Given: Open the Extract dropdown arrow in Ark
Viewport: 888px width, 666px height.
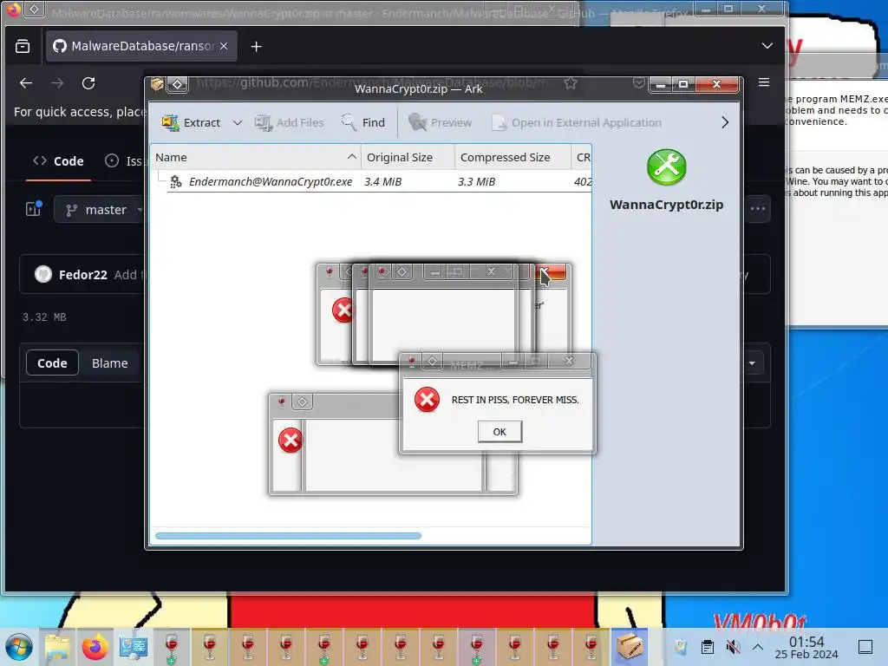Looking at the screenshot, I should point(238,123).
